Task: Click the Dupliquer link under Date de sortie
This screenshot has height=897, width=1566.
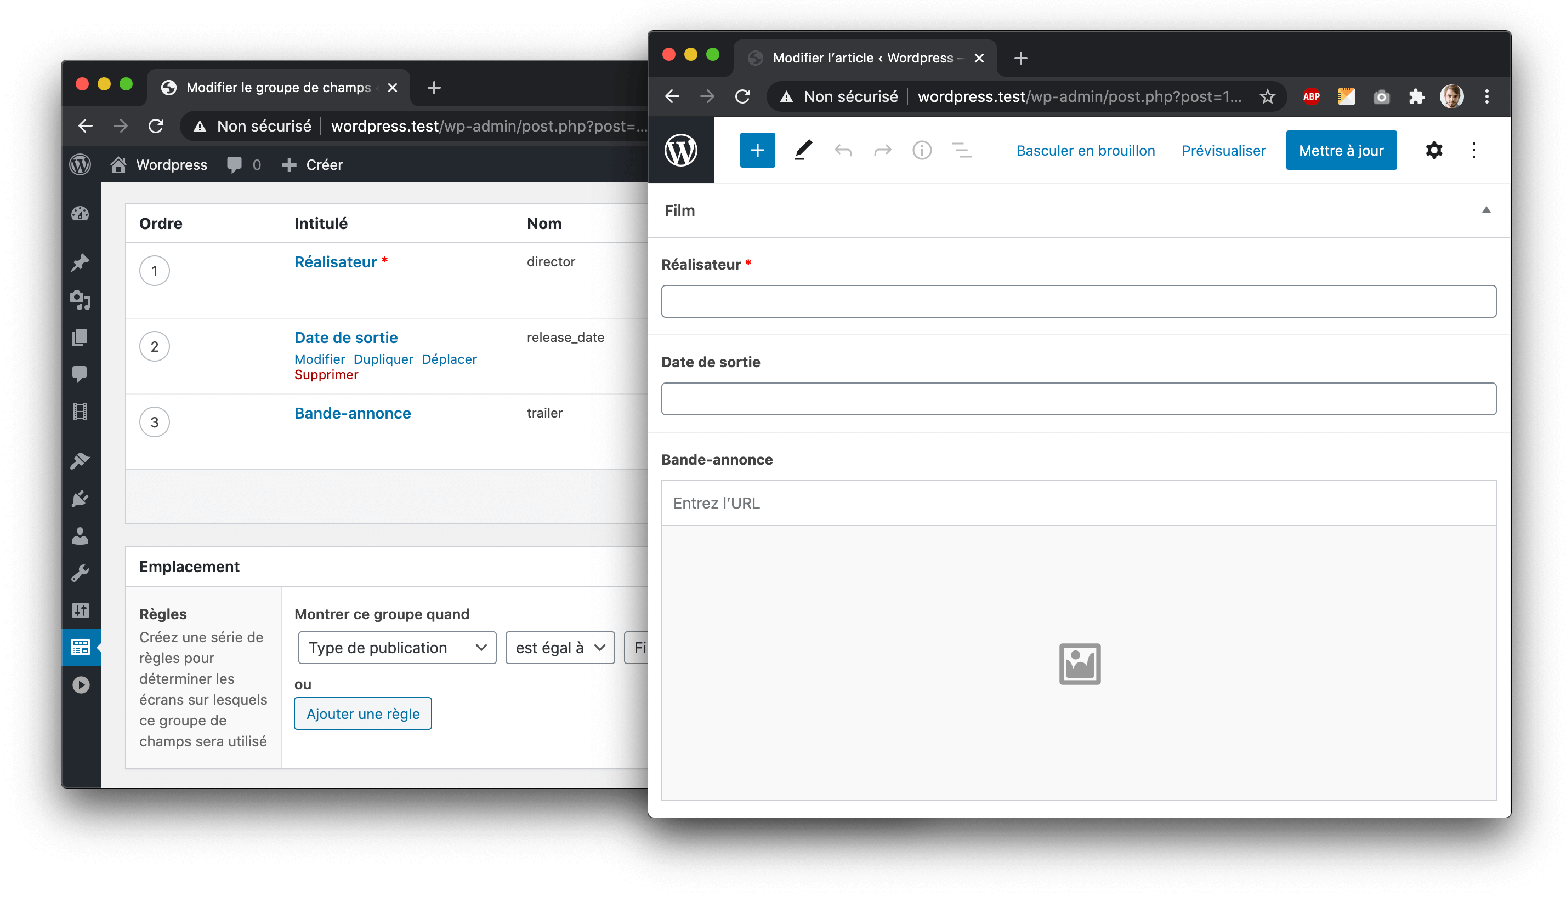Action: tap(383, 359)
